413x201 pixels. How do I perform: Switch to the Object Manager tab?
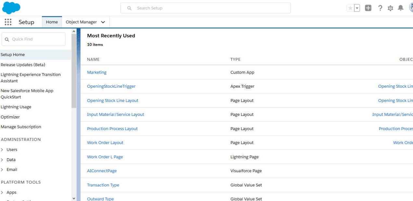81,22
